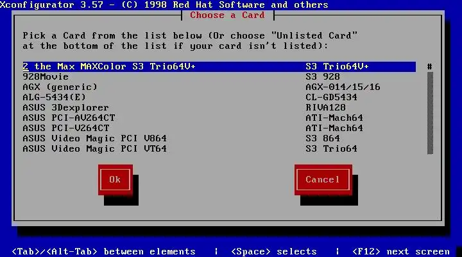Select the highlighted Z the Max MAXColor S3 Trio64V+ row
The image size is (462, 257).
click(219, 67)
